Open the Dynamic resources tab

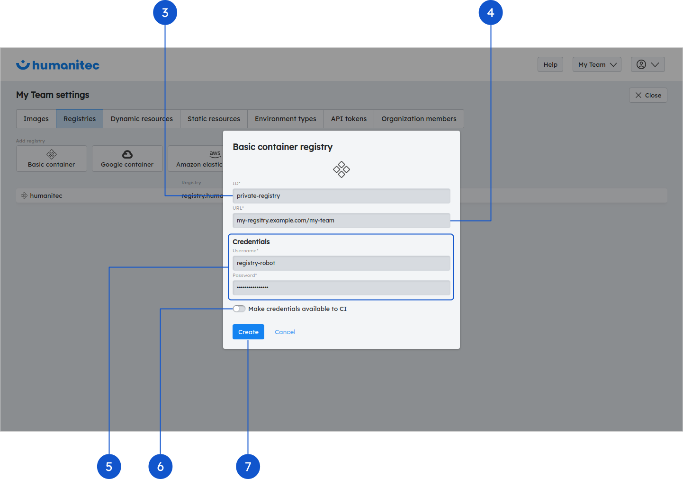coord(142,119)
